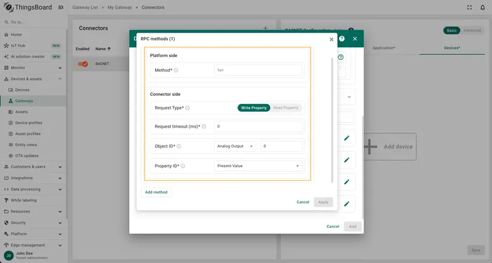Click the first pencil edit icon

(x=347, y=138)
